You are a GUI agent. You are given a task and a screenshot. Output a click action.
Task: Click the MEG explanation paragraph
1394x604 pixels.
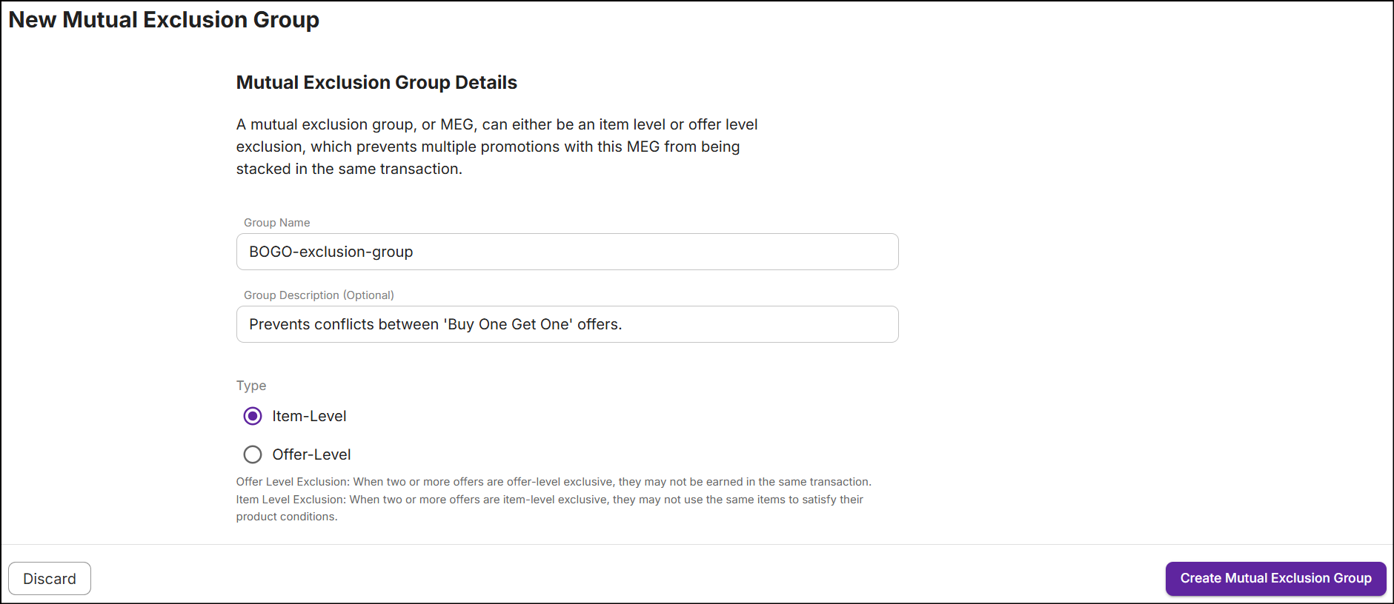497,147
